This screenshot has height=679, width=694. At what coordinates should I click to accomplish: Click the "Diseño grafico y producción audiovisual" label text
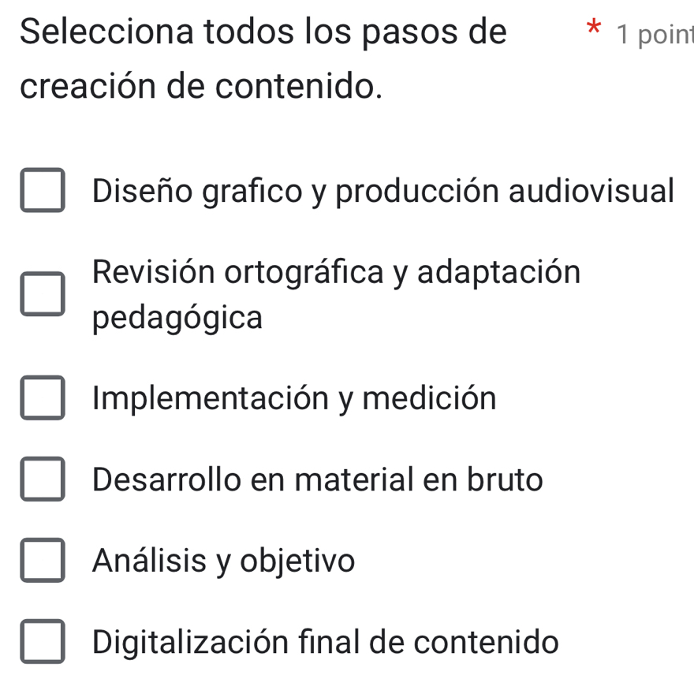382,190
